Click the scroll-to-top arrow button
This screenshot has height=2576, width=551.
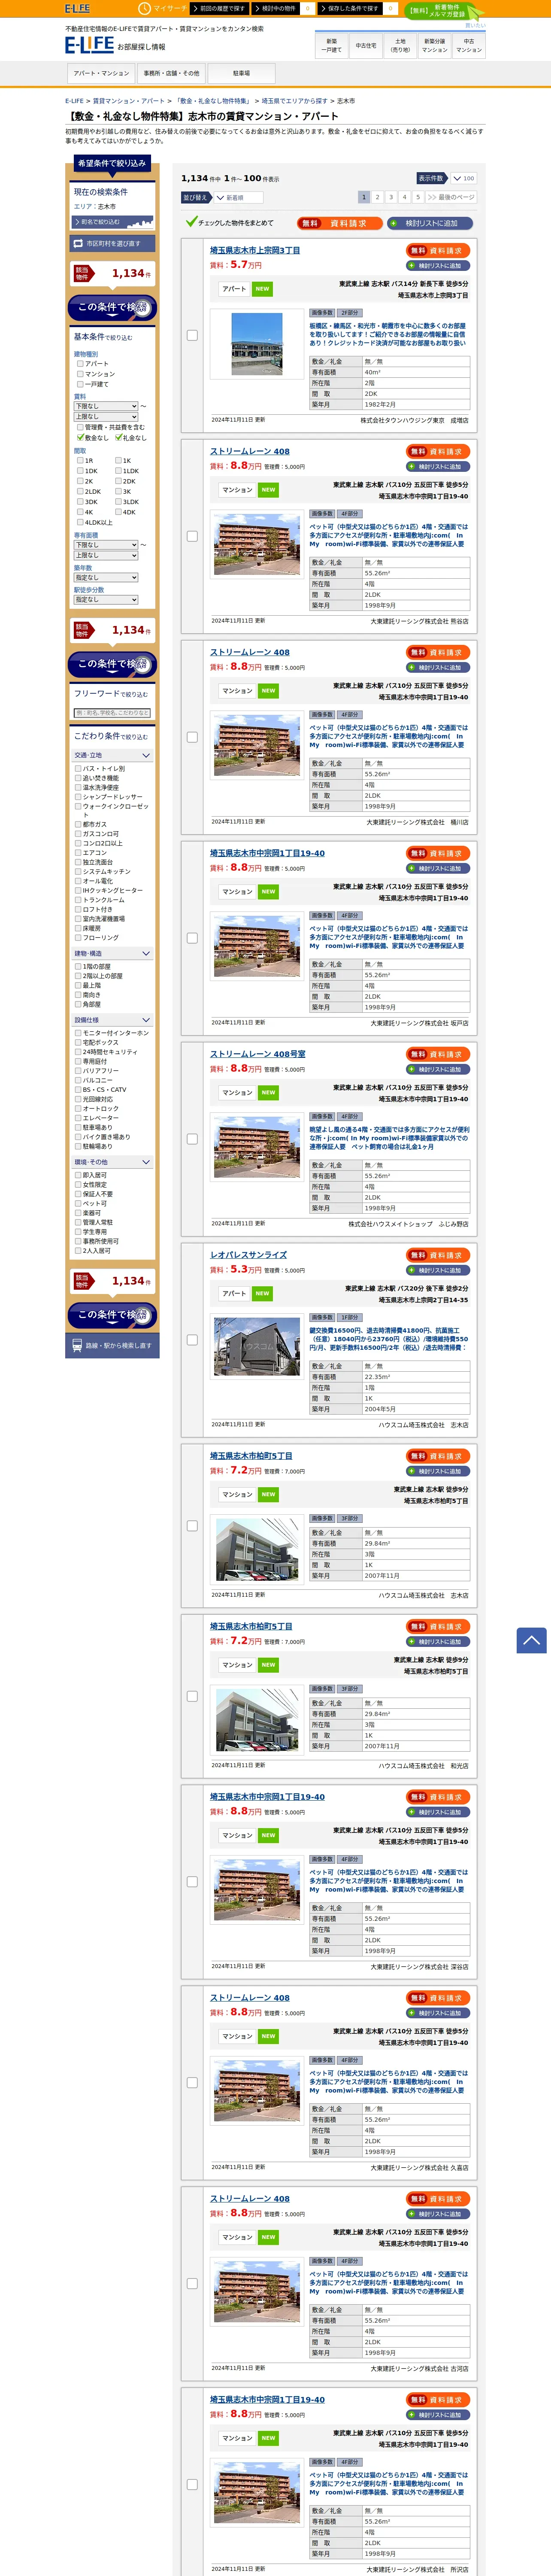[531, 1640]
